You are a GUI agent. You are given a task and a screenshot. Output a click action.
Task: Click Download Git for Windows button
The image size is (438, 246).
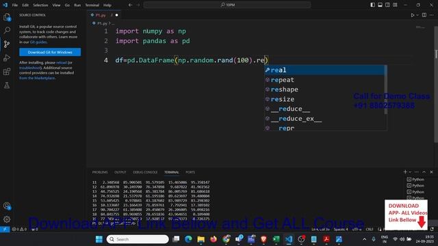[50, 52]
